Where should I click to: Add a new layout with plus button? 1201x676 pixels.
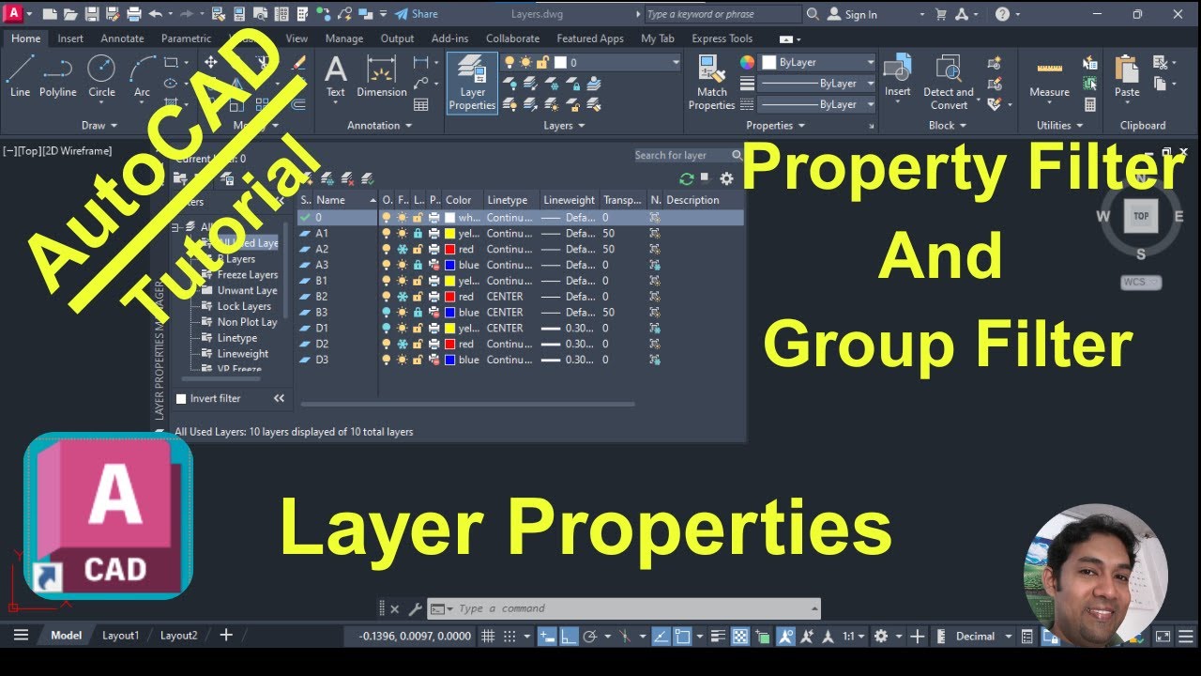click(225, 636)
